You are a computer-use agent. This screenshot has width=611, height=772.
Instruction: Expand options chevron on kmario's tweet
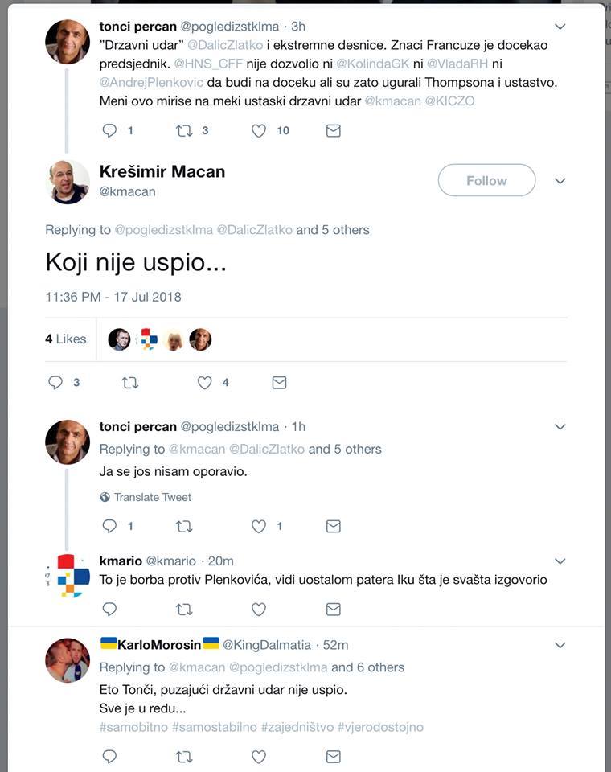coord(560,561)
